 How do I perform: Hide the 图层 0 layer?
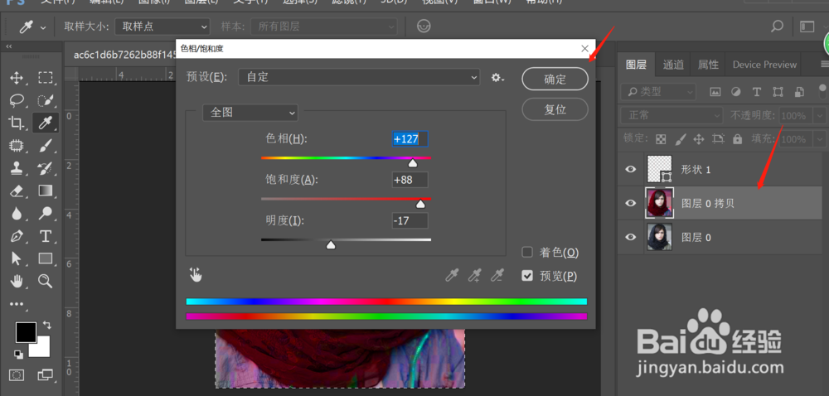(x=631, y=237)
